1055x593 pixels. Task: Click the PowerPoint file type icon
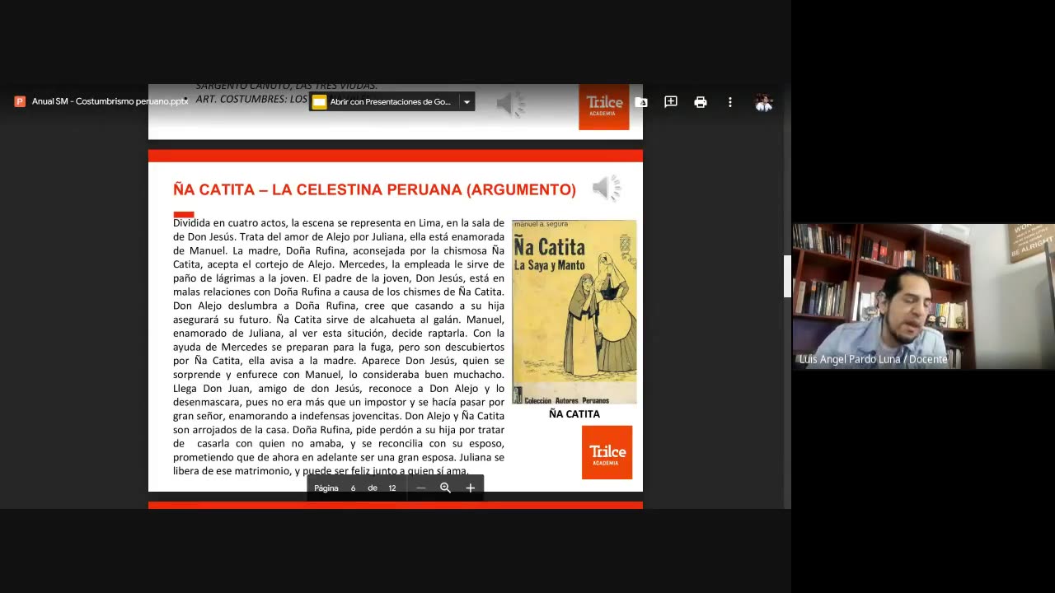click(20, 101)
